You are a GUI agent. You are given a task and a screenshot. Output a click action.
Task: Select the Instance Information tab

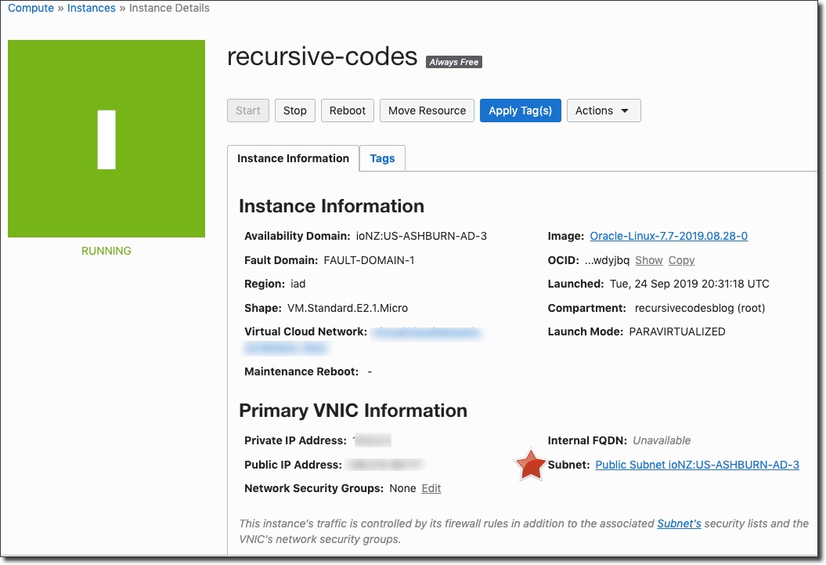[293, 158]
